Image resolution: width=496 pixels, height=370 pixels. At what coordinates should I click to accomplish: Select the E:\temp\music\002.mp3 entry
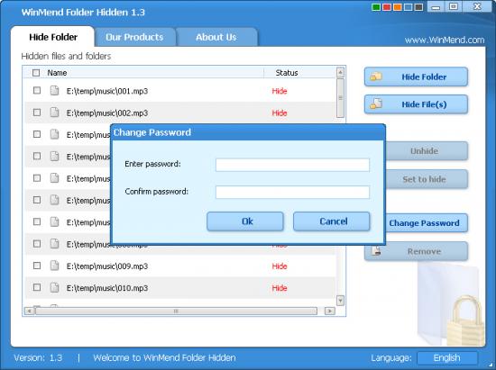tap(107, 113)
